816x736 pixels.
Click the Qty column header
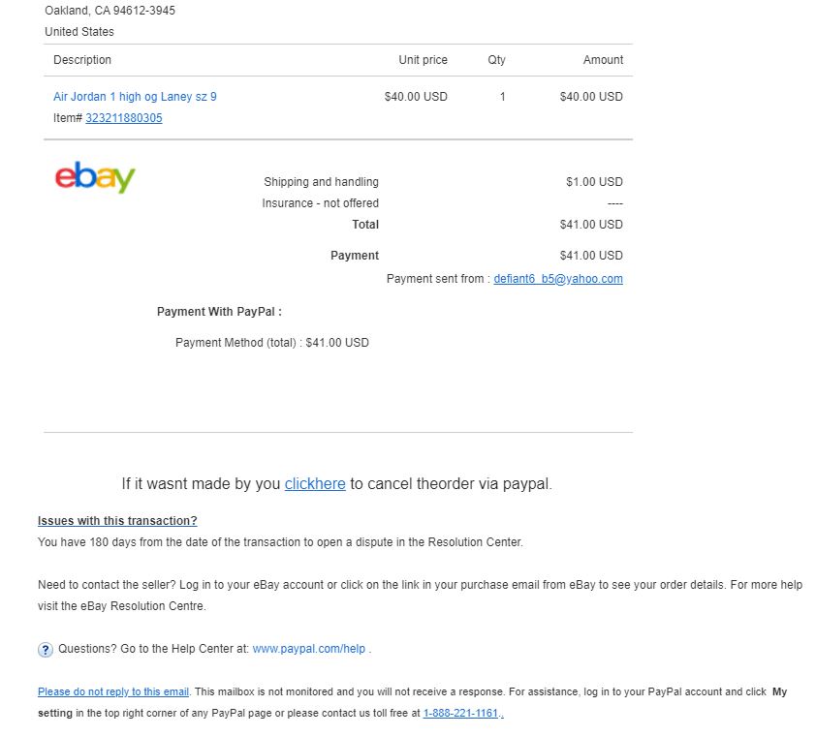coord(496,60)
